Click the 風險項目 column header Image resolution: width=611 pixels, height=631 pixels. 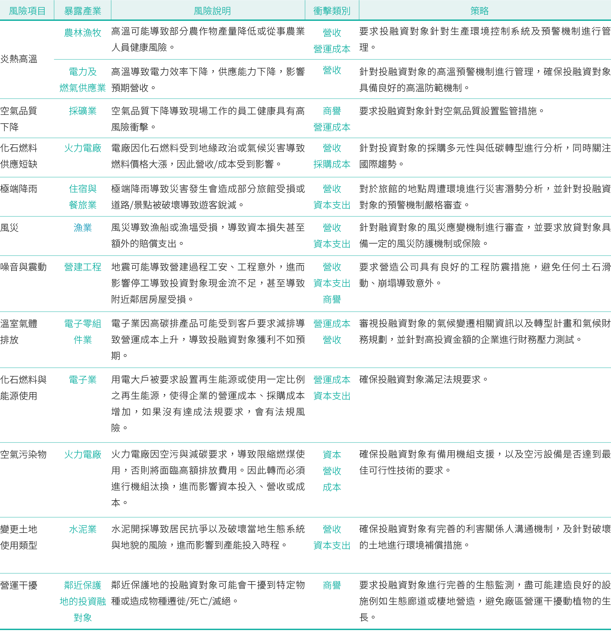point(27,11)
